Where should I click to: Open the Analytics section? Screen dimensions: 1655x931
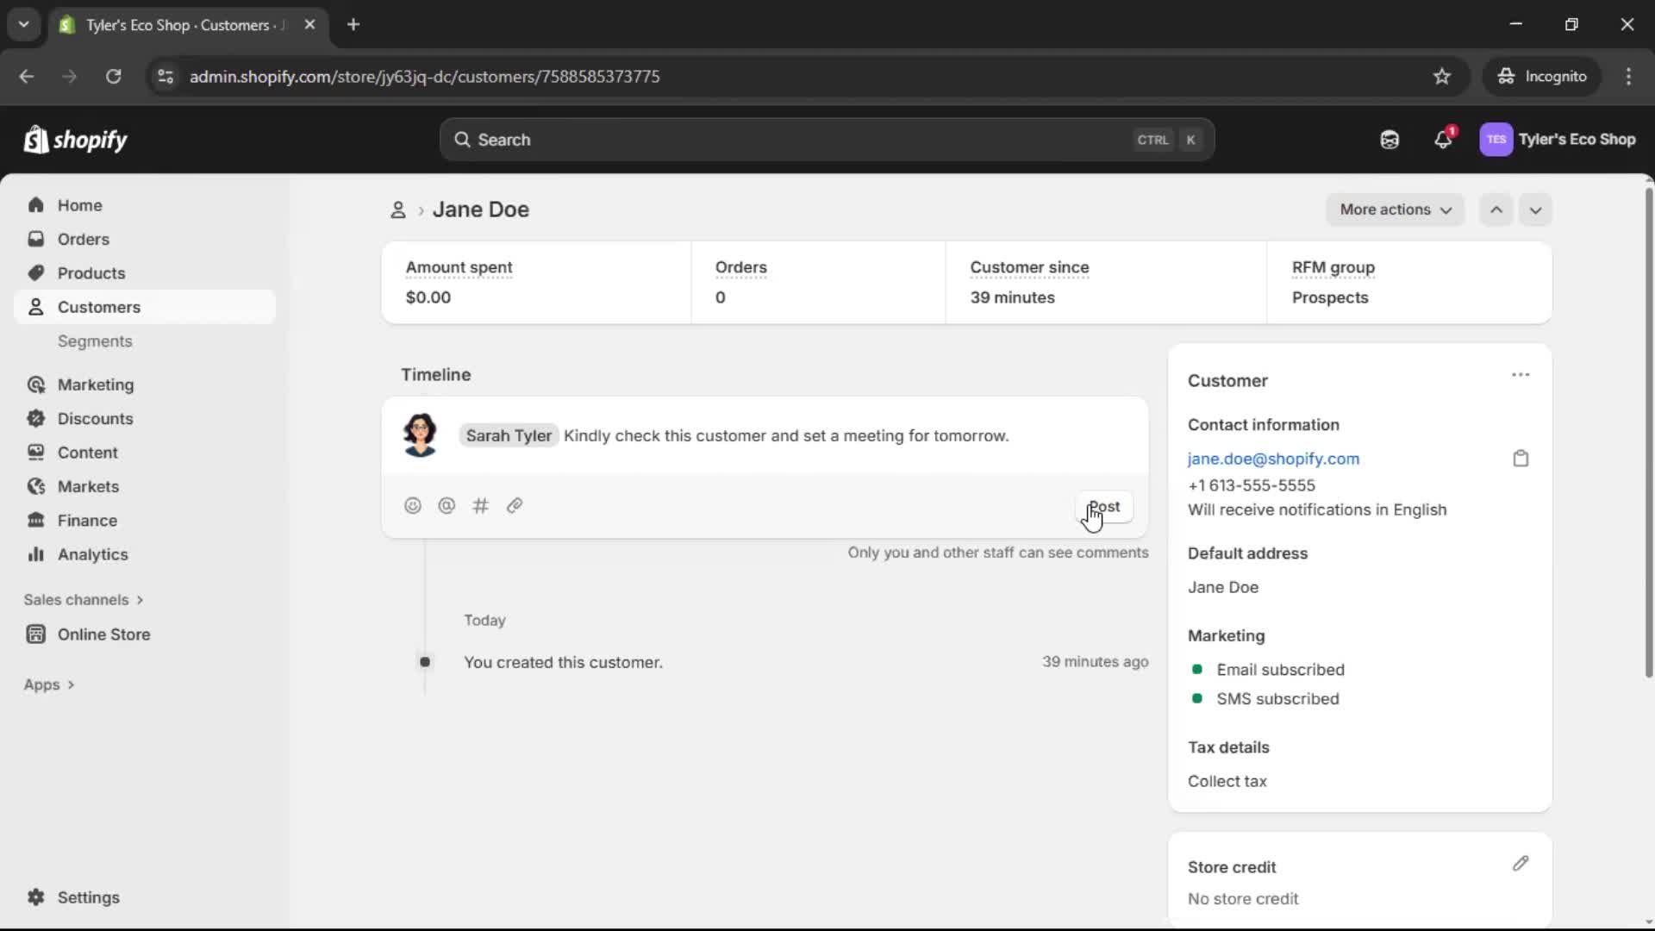click(x=91, y=554)
